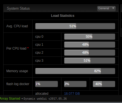
Task: Click the docker usage bar showing 40%
Action: click(104, 84)
